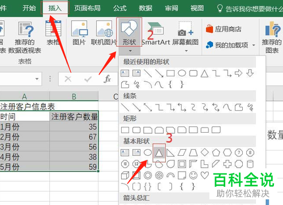Click the formula bar cancel X
The width and height of the screenshot is (283, 205).
(x=68, y=79)
